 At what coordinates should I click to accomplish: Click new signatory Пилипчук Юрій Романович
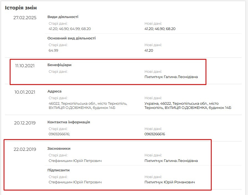coord(169,182)
